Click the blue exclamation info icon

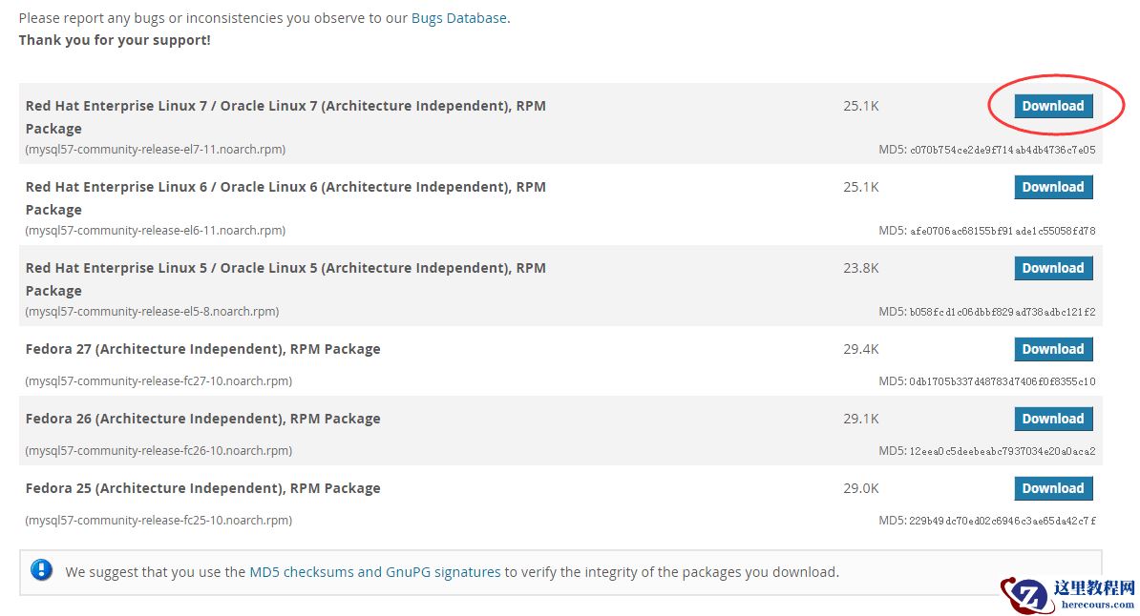point(42,570)
